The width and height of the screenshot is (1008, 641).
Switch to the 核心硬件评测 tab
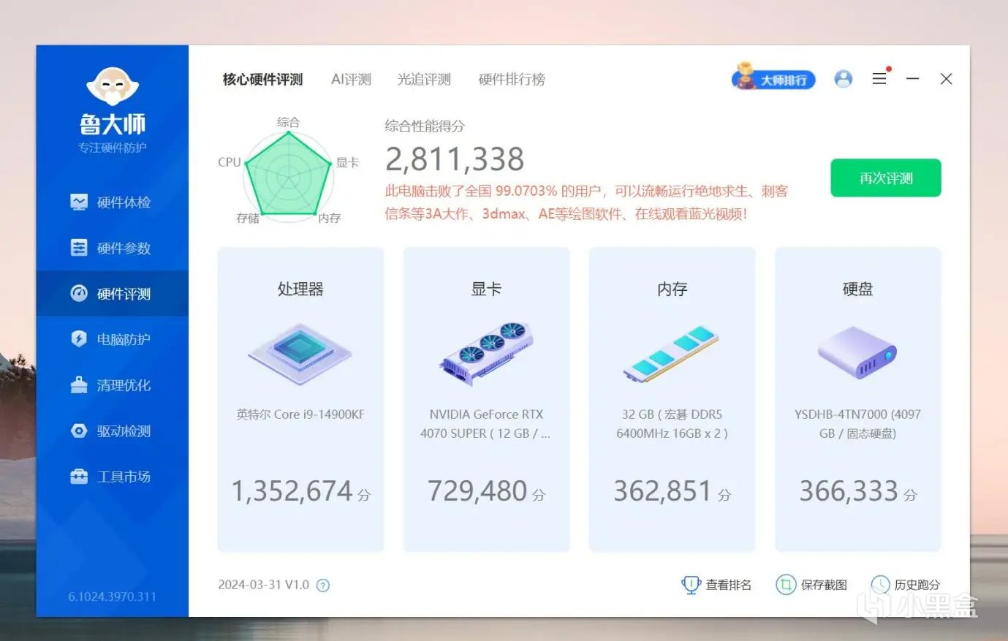click(262, 79)
